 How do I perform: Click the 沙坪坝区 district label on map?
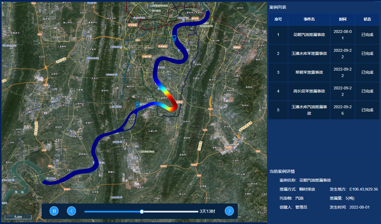pos(132,25)
